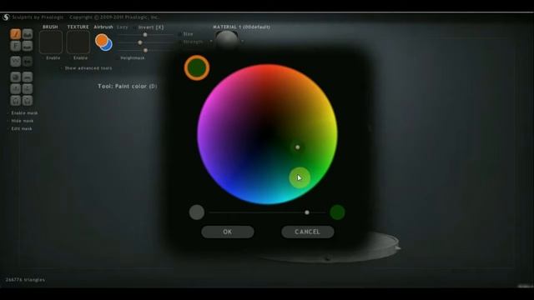Select the Paint bump tool icon
The height and width of the screenshot is (300, 534).
(28, 34)
